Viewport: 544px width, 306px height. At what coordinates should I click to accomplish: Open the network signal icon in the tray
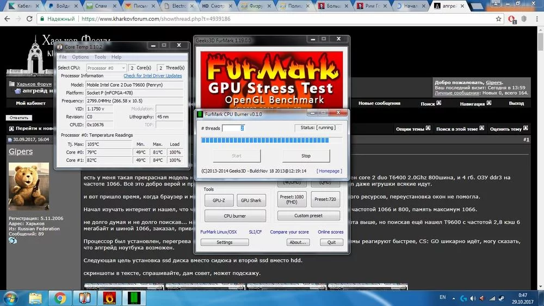click(492, 298)
